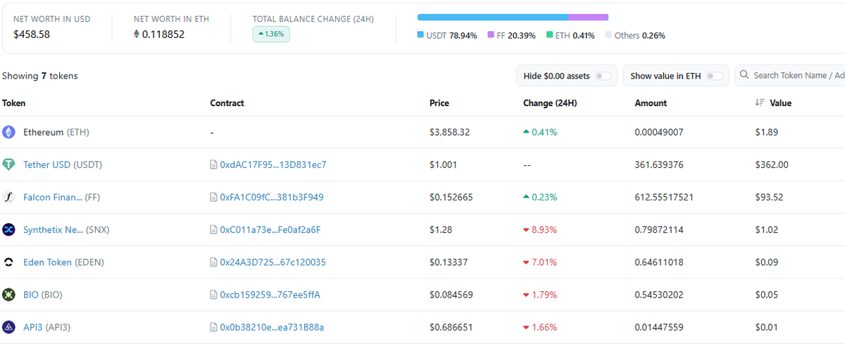
Task: Click contract document icon in USDT row
Action: (213, 165)
